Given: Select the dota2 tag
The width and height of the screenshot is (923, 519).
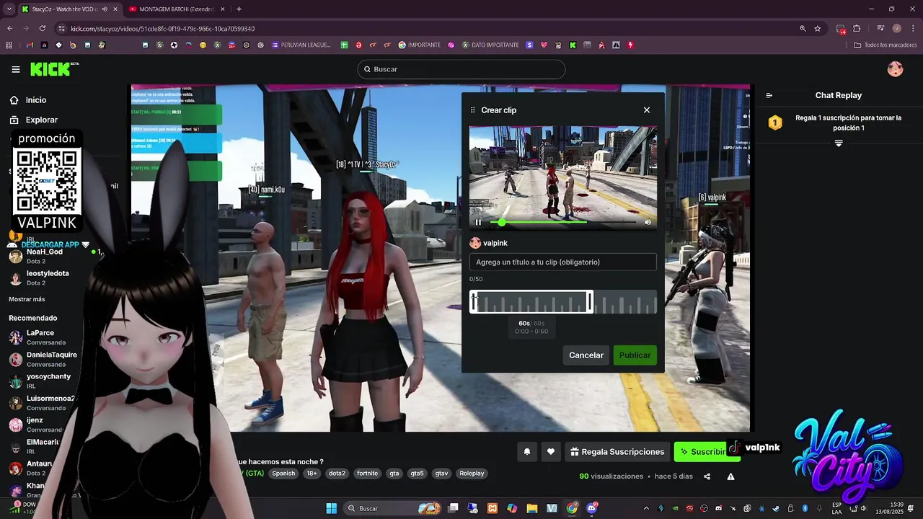Looking at the screenshot, I should coord(337,474).
